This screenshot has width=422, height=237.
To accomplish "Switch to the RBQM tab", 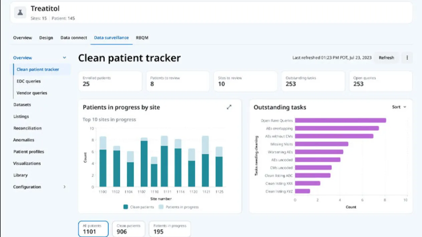I will (142, 38).
